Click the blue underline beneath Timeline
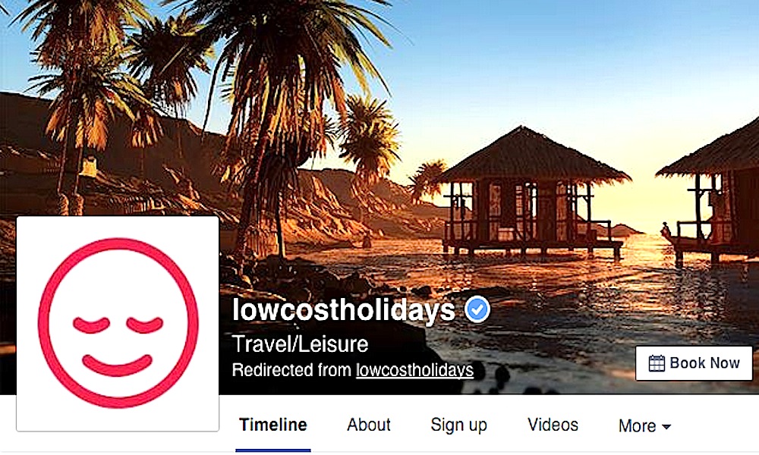 (x=273, y=450)
